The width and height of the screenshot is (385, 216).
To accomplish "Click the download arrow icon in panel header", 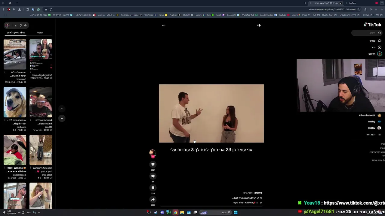I will point(16,25).
